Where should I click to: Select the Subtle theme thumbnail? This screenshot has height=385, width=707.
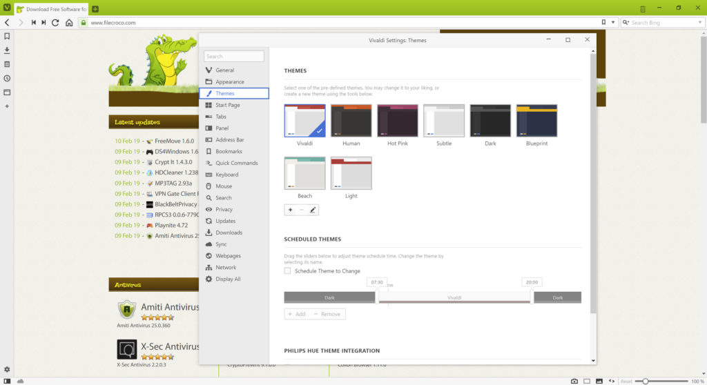point(444,121)
